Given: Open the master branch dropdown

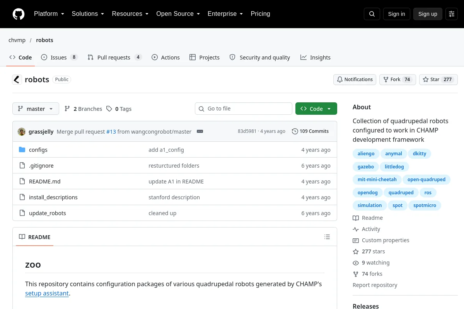Looking at the screenshot, I should pos(36,109).
